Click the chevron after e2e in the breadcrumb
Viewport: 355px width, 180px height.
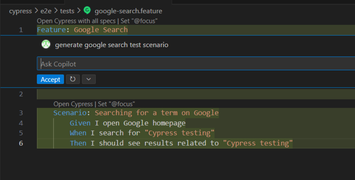pos(56,11)
